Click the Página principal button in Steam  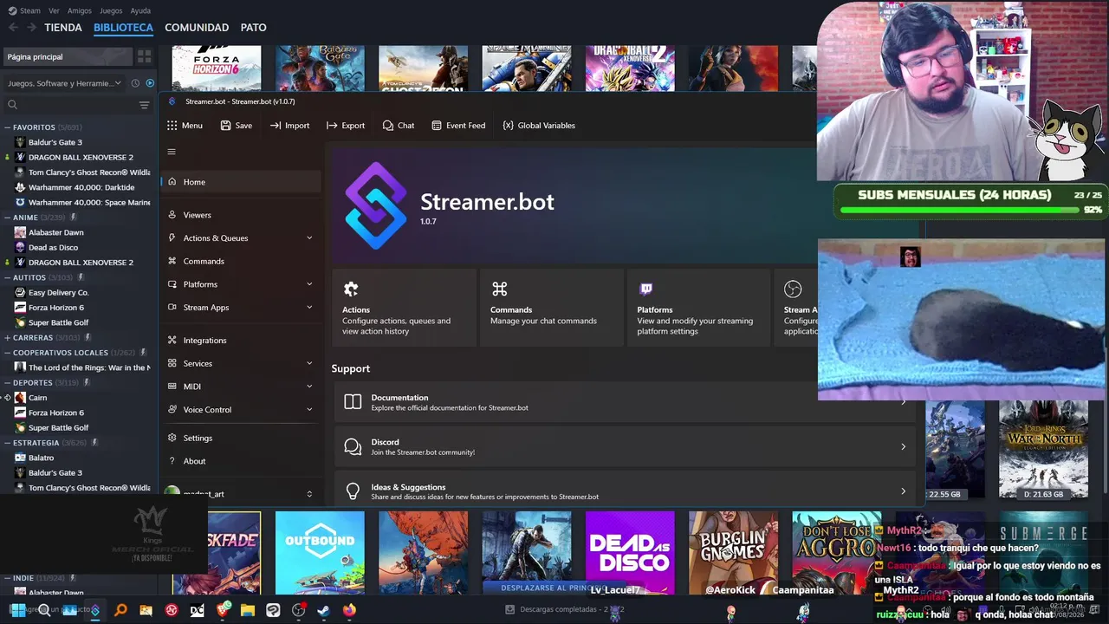point(68,56)
